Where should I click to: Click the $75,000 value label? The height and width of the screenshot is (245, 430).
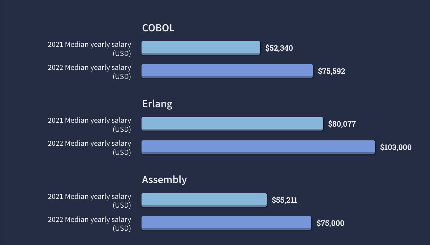(330, 223)
